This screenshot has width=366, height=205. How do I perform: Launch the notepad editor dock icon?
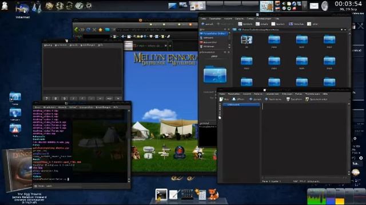coord(174,195)
